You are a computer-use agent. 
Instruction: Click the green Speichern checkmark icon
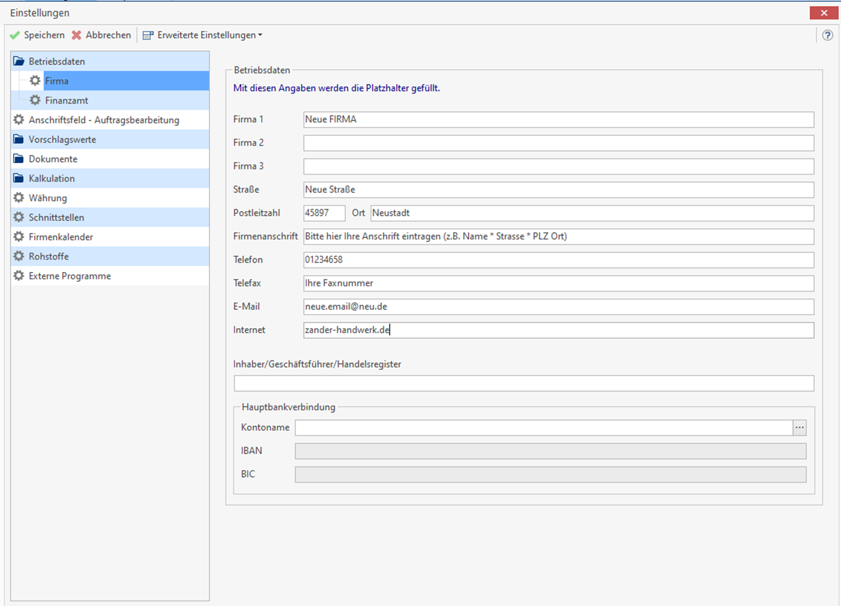click(15, 35)
